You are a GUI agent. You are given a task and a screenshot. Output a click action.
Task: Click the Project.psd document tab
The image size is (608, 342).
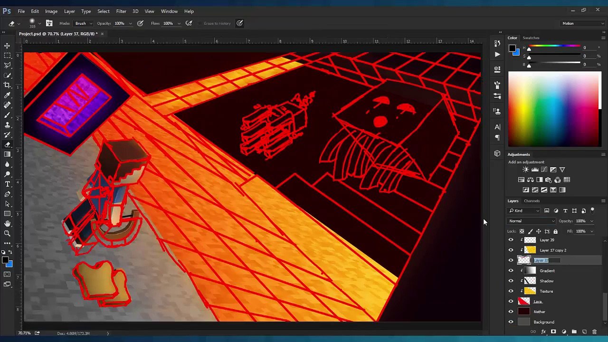point(58,34)
